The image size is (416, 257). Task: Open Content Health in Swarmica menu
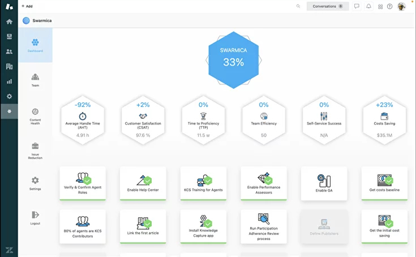click(35, 116)
